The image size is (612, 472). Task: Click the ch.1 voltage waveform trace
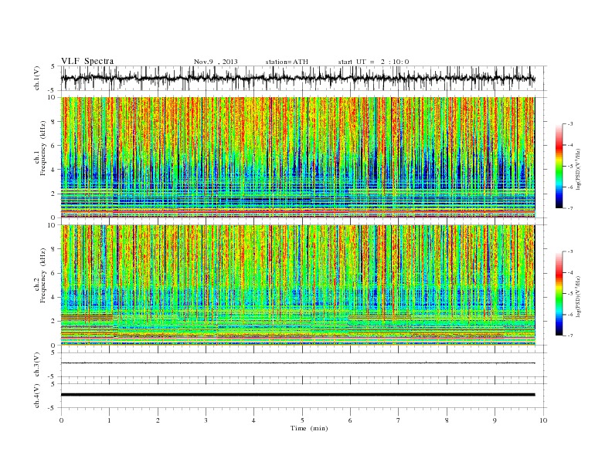click(x=297, y=78)
